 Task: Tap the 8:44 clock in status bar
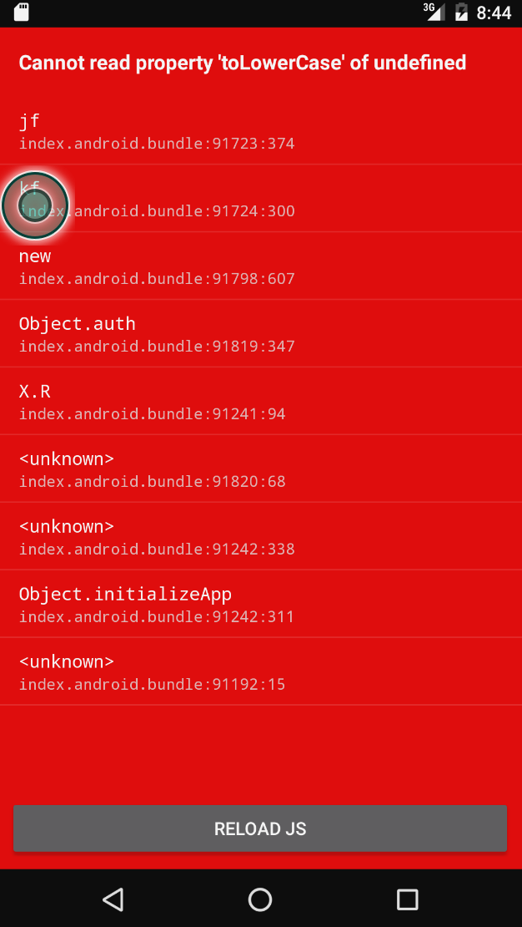[494, 13]
